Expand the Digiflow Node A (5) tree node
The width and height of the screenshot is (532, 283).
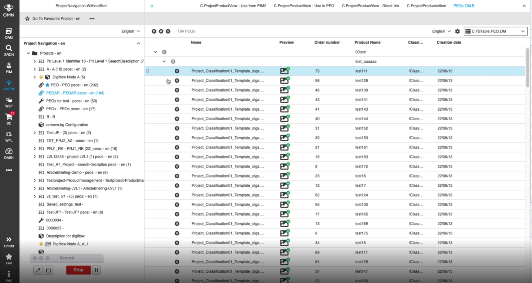(x=35, y=77)
